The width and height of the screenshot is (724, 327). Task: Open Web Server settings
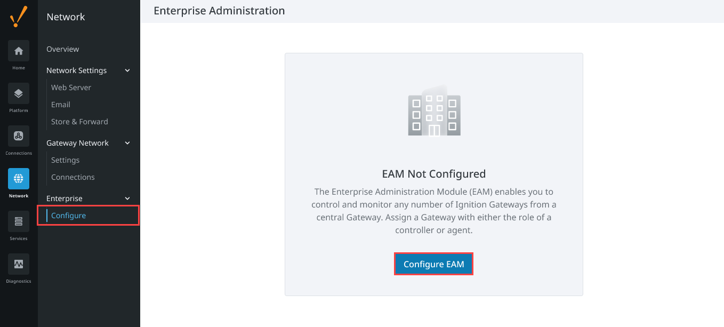coord(71,87)
